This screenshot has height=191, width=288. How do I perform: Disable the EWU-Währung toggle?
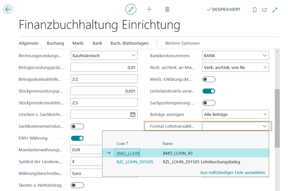coord(78,138)
